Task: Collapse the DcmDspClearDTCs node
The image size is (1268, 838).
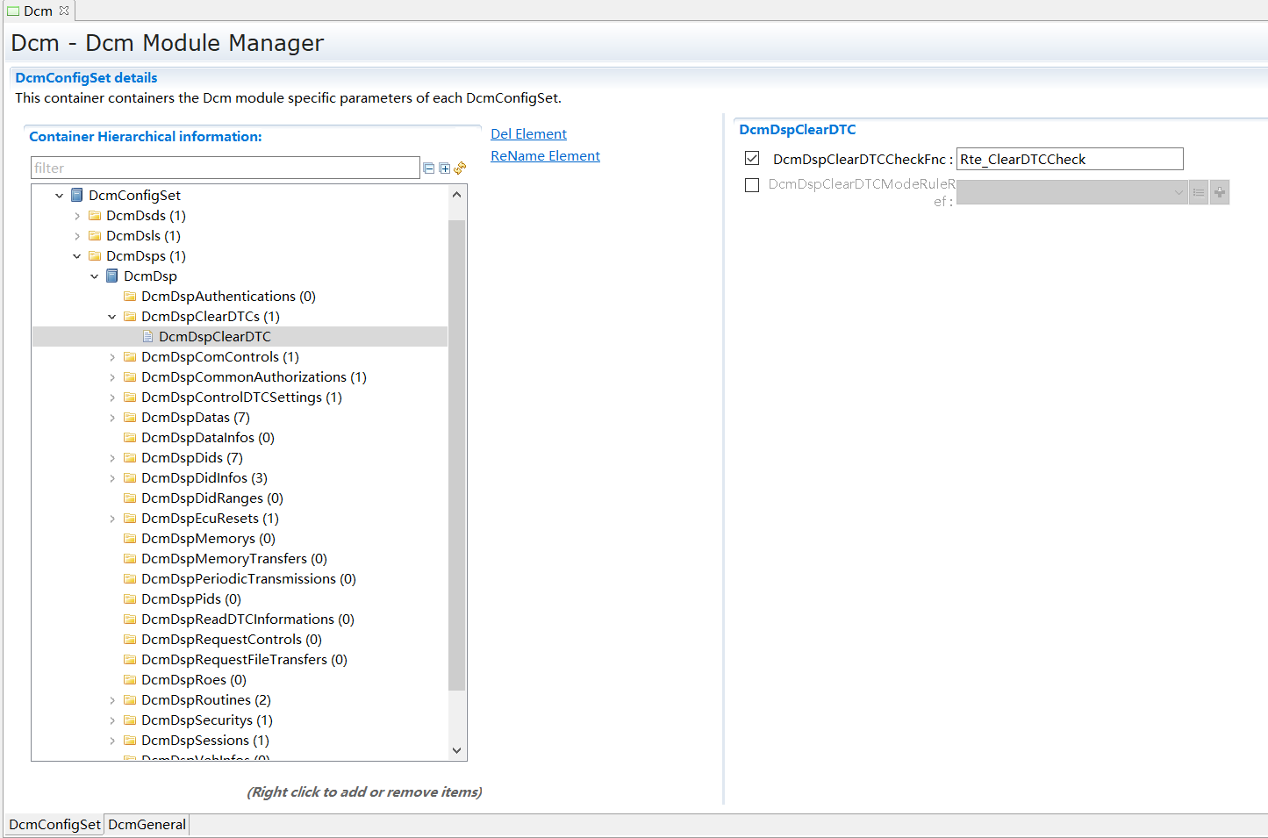Action: 112,317
